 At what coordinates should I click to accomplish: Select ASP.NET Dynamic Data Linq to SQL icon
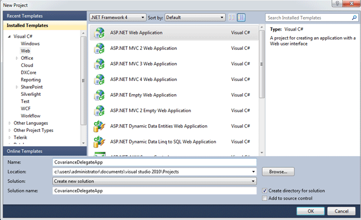click(x=99, y=142)
